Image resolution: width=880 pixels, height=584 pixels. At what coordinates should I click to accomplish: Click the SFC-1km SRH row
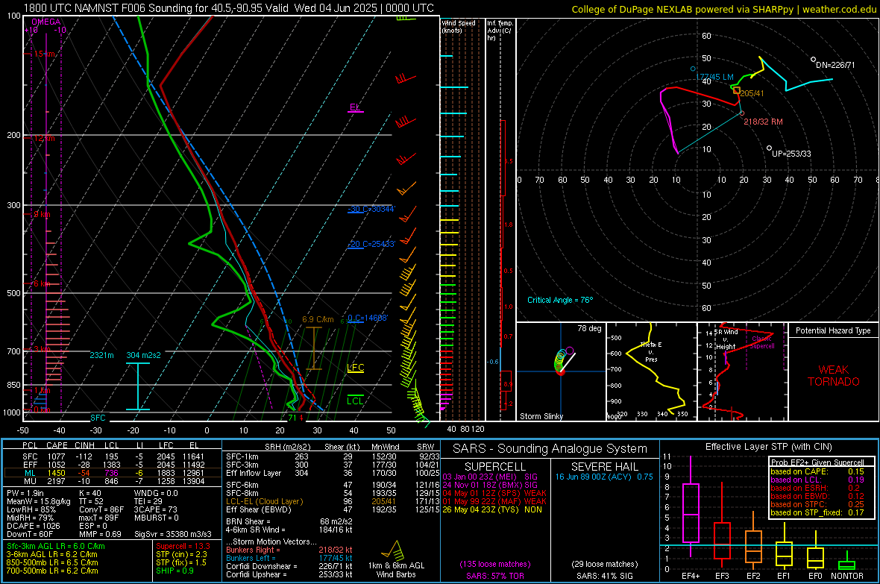click(x=333, y=456)
